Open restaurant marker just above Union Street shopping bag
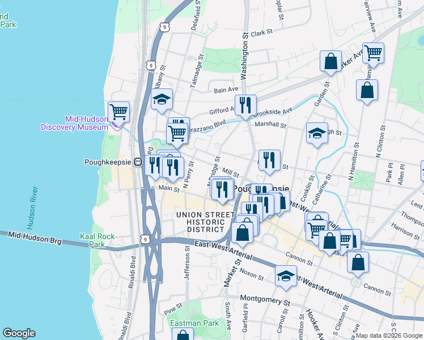 tap(252, 210)
